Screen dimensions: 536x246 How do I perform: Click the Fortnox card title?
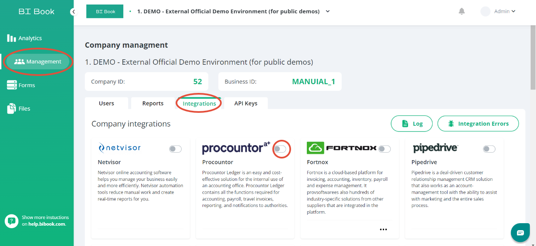(x=318, y=162)
